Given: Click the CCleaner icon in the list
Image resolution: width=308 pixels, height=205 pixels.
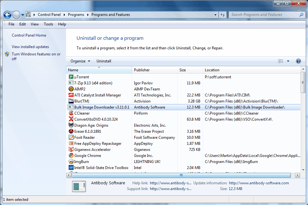Looking at the screenshot, I should tap(71, 113).
